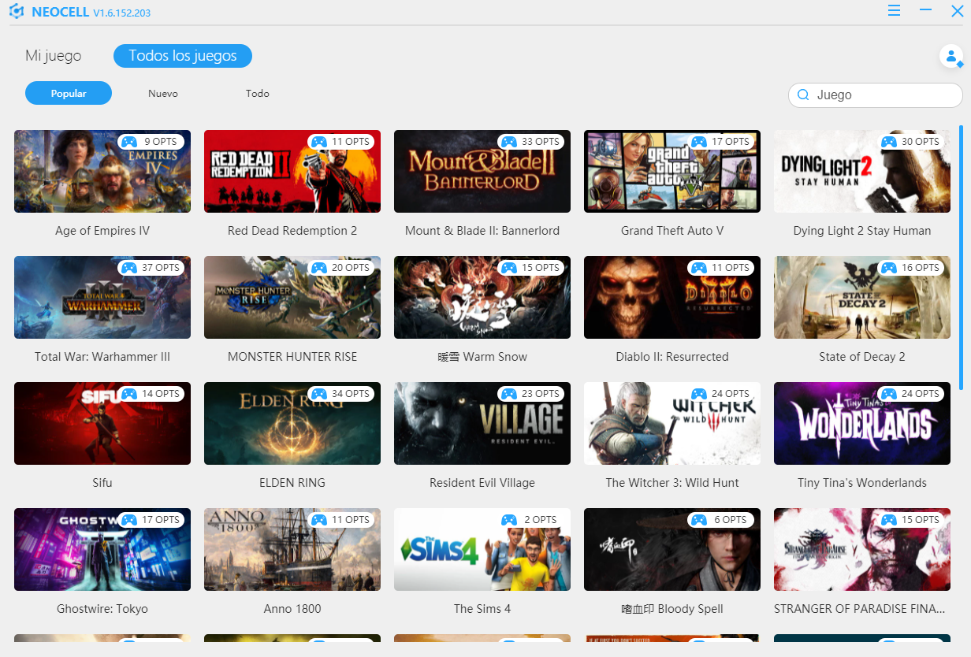Image resolution: width=971 pixels, height=657 pixels.
Task: Click the vertical scrollbar of the game list
Action: (961, 257)
